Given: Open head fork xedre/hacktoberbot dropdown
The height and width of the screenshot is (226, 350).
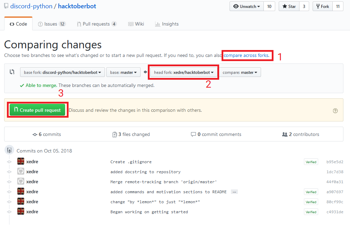Looking at the screenshot, I should tap(184, 72).
